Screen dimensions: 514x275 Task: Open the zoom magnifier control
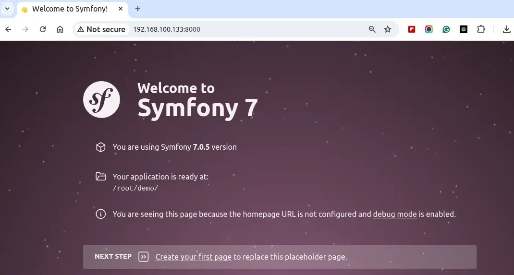click(x=372, y=29)
